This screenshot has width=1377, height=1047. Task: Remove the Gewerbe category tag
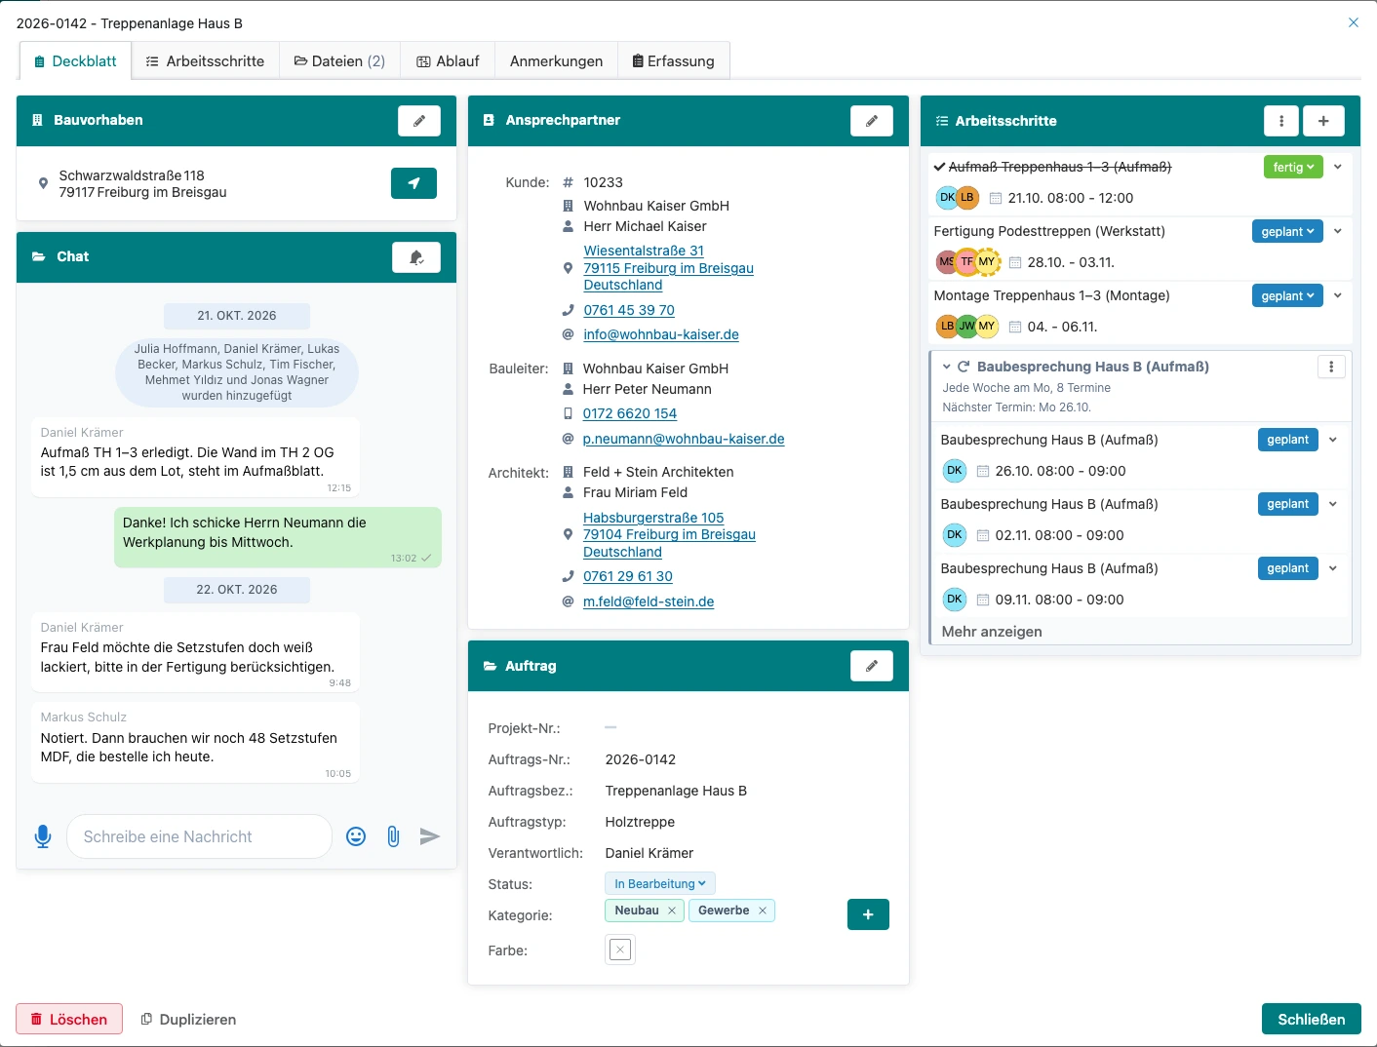(763, 911)
